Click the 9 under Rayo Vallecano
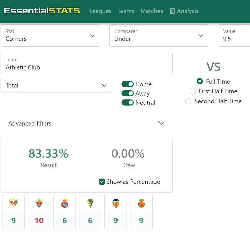The width and height of the screenshot is (250, 238). point(14,221)
